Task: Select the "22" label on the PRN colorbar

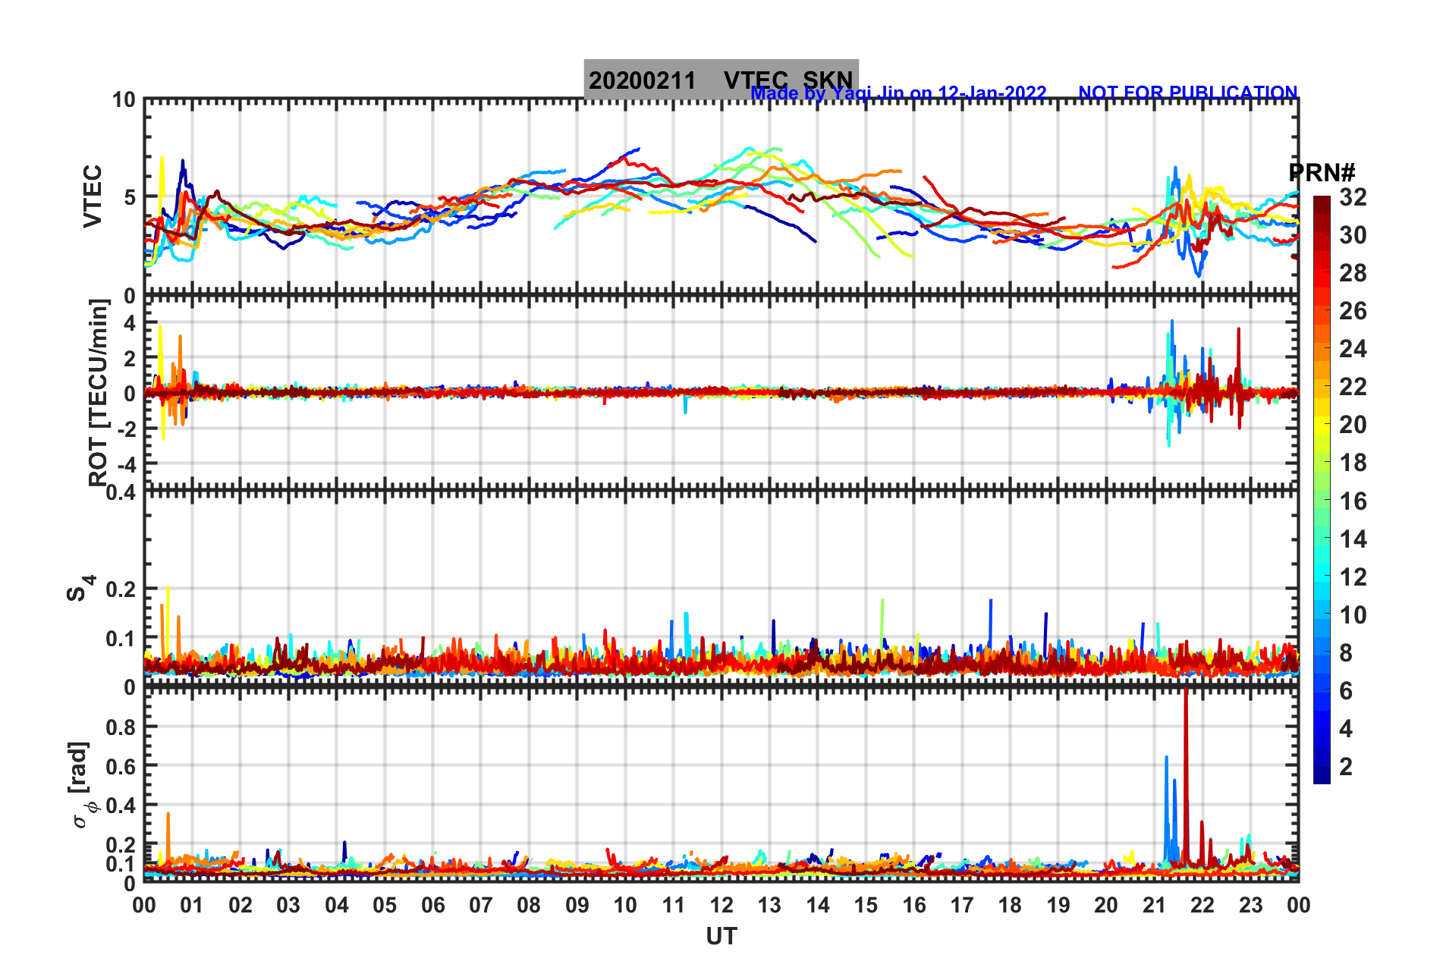Action: [x=1353, y=387]
